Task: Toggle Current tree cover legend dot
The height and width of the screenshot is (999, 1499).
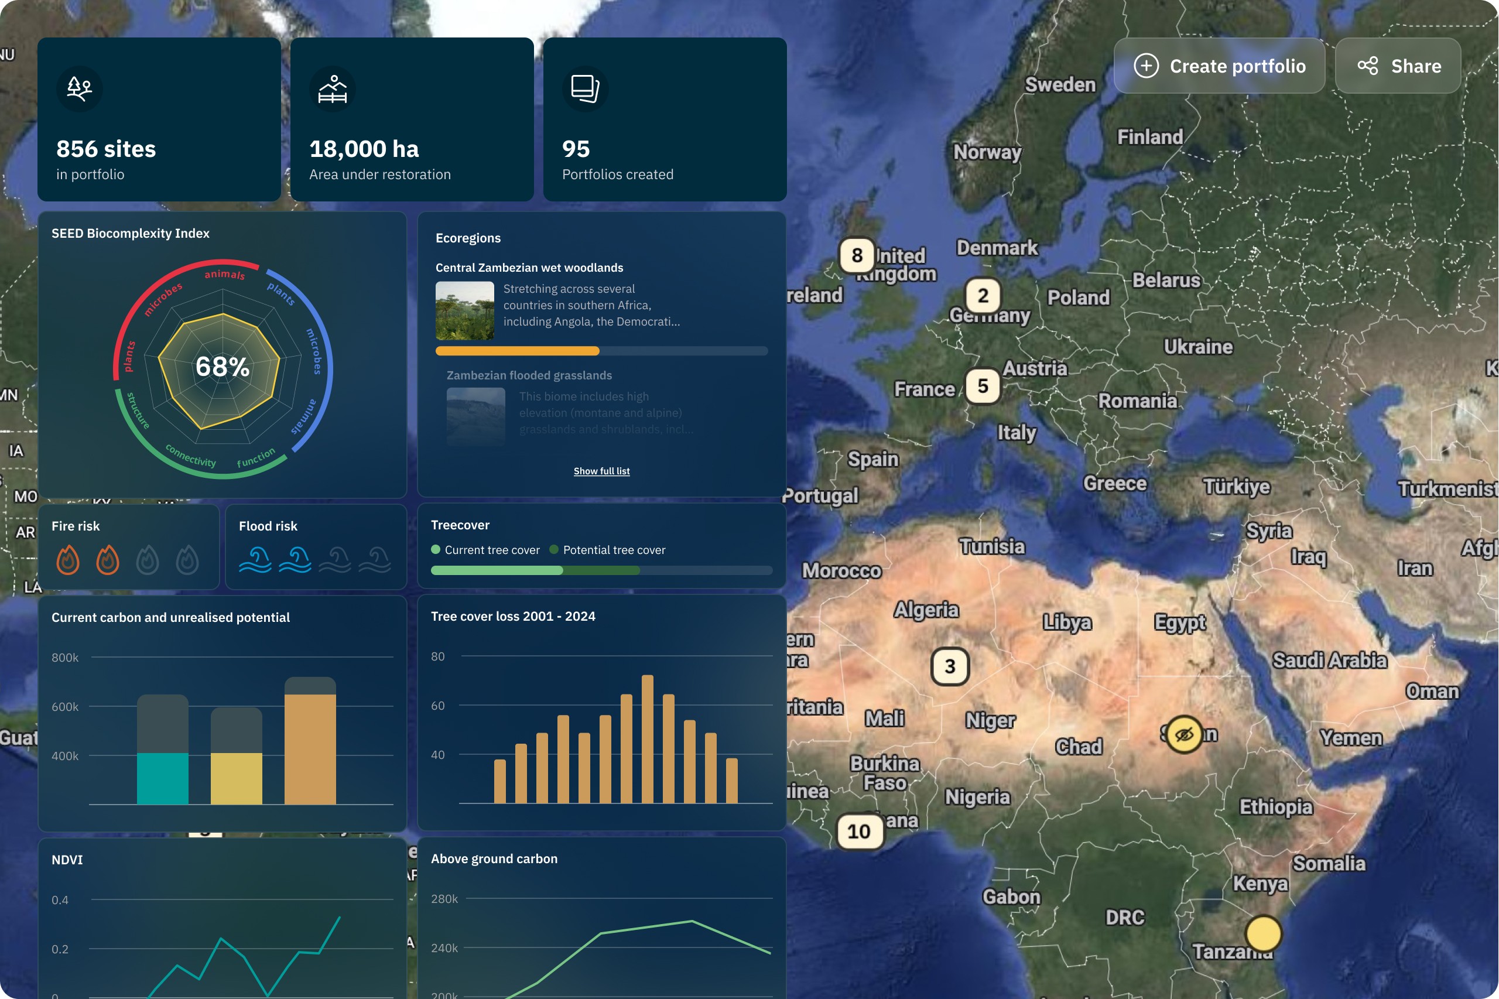Action: [436, 549]
